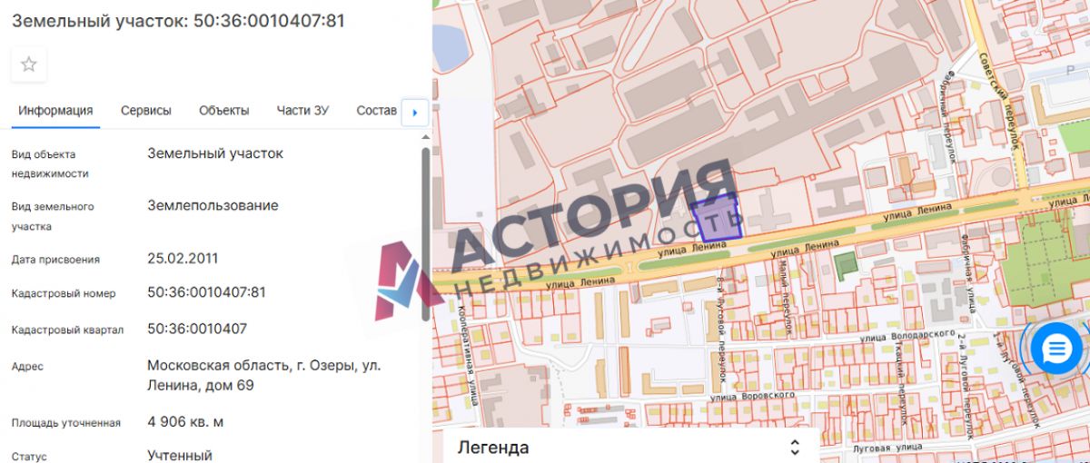Switch to the Части ЗУ tab
This screenshot has width=1090, height=463.
click(302, 111)
